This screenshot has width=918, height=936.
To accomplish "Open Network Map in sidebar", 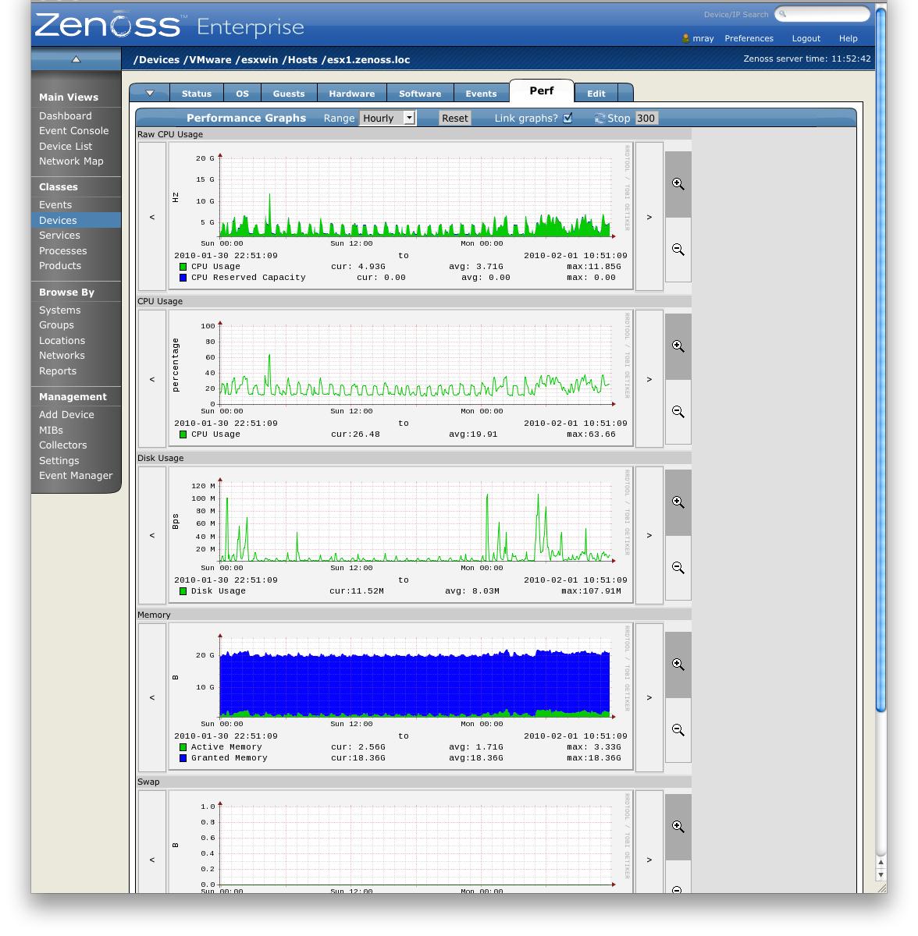I will 71,161.
